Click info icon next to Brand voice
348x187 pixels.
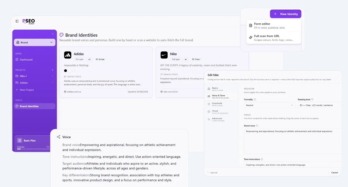257,126
